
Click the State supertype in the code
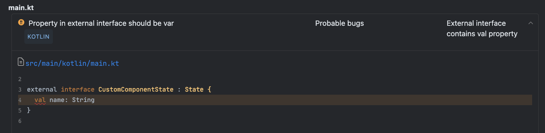point(194,89)
